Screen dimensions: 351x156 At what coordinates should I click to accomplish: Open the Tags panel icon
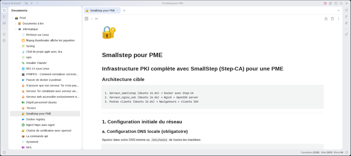[4, 40]
